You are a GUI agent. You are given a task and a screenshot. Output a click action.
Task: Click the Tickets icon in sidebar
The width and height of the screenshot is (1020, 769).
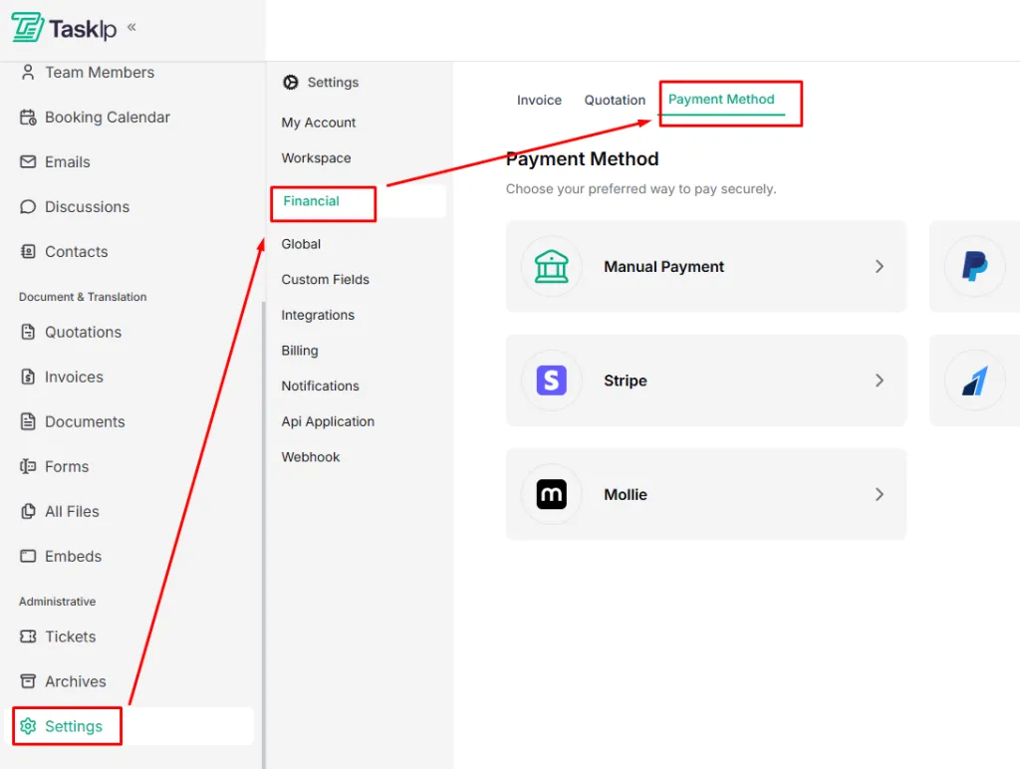point(28,637)
